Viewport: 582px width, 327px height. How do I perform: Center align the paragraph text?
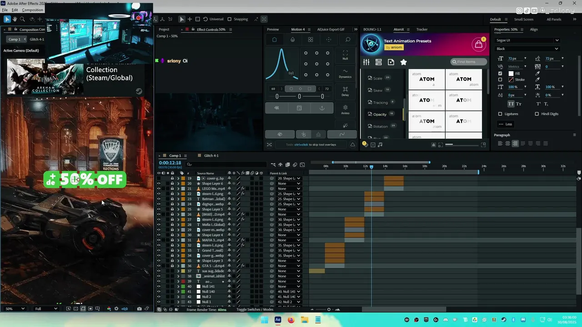click(507, 144)
